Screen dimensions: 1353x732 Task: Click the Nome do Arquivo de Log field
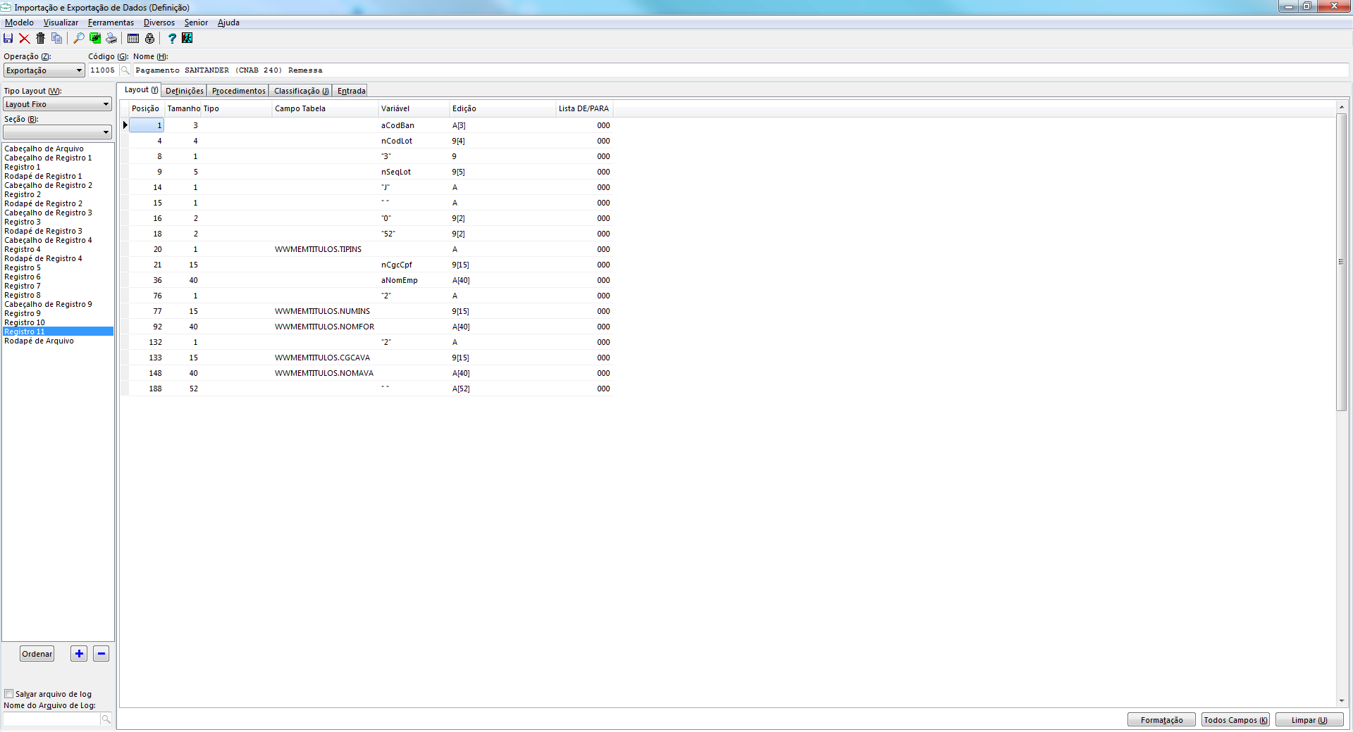click(x=51, y=719)
